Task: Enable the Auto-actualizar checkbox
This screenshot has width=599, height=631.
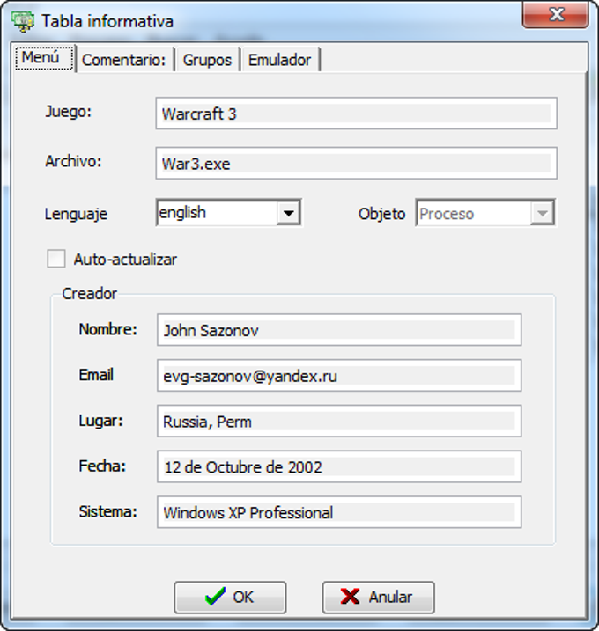Action: pos(56,259)
